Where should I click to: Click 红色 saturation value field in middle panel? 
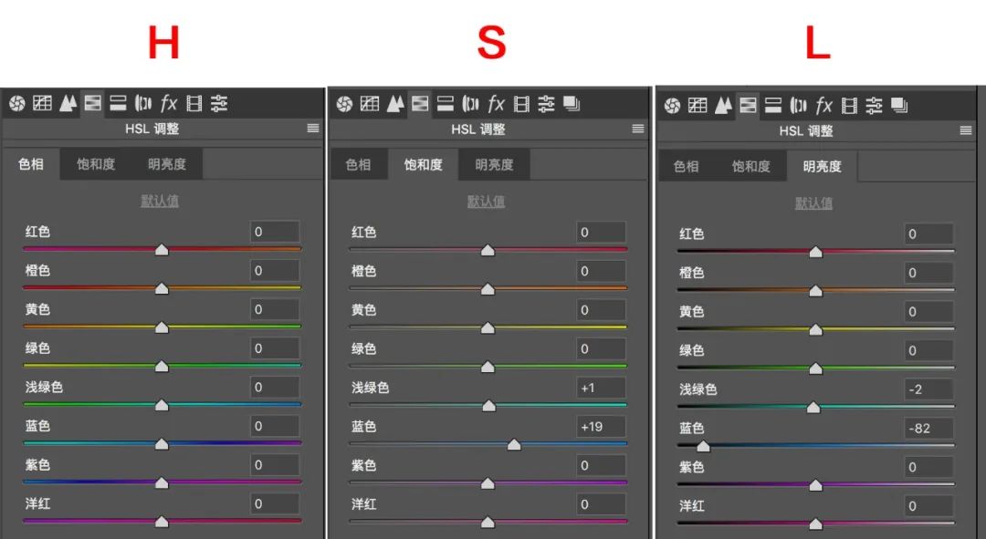601,233
